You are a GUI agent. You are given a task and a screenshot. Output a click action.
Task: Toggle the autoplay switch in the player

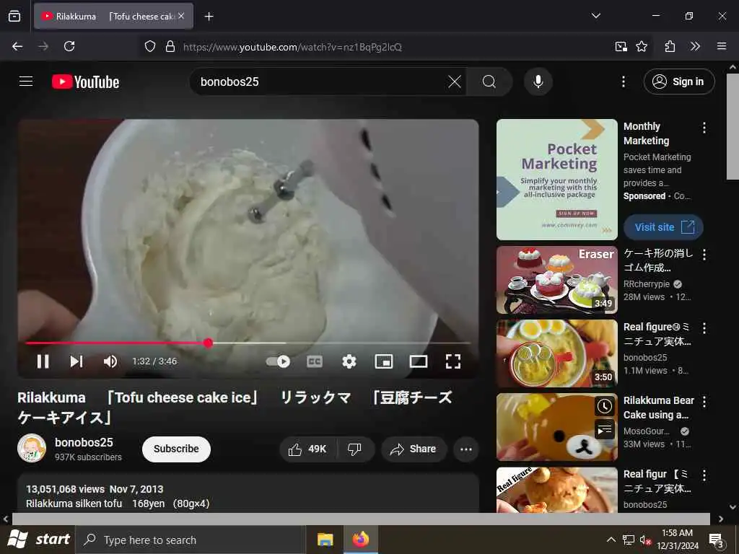pos(278,361)
